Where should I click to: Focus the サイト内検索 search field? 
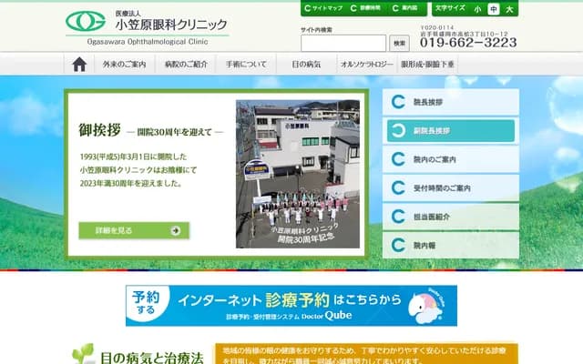tap(343, 43)
